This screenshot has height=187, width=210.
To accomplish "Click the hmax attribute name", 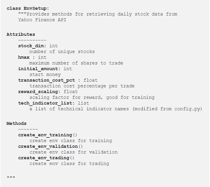I will pyautogui.click(x=24, y=57).
